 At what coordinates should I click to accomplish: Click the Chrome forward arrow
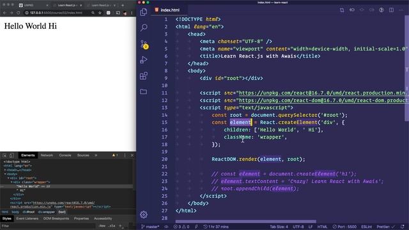(12, 13)
